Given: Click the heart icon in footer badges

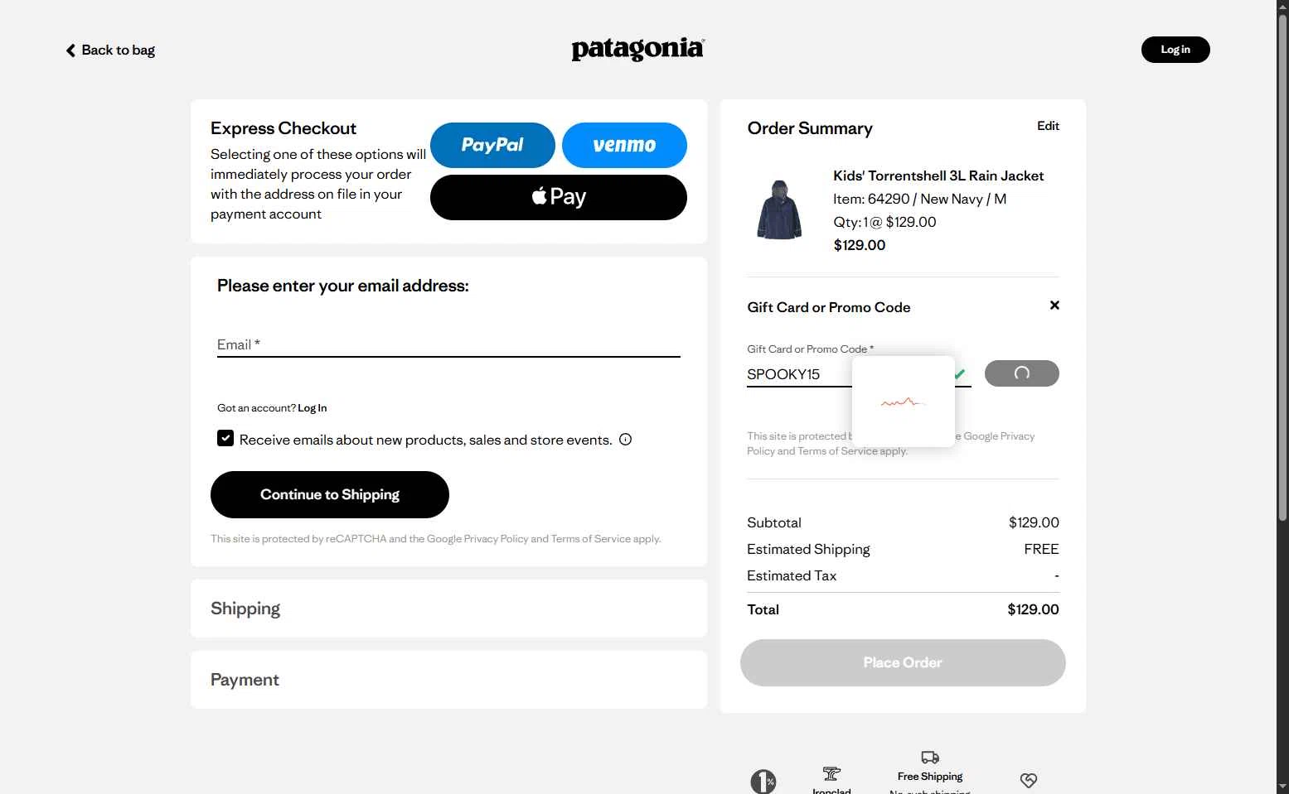Looking at the screenshot, I should point(1029,780).
